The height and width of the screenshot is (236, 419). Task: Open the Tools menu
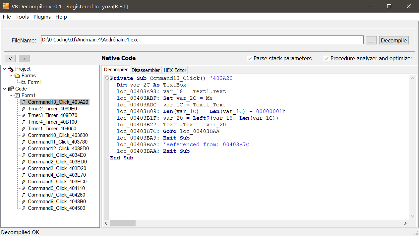[x=22, y=17]
